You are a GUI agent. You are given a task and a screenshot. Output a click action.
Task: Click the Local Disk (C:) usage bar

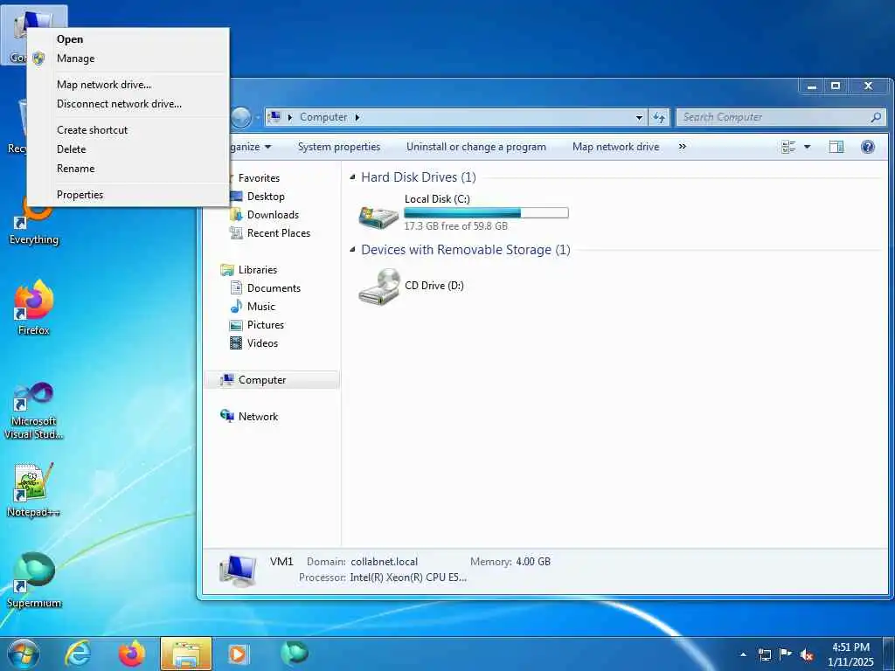486,213
